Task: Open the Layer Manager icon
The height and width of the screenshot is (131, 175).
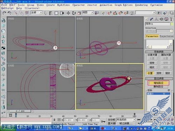Action: click(171, 13)
